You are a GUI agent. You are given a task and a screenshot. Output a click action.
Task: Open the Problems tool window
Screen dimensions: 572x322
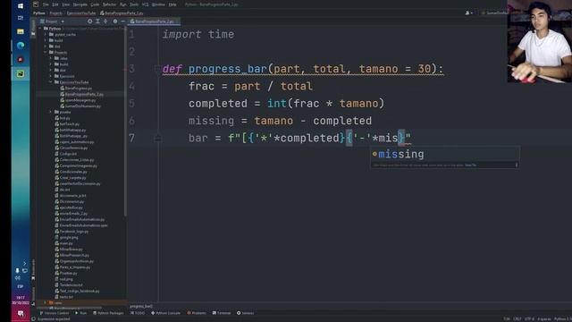(197, 313)
